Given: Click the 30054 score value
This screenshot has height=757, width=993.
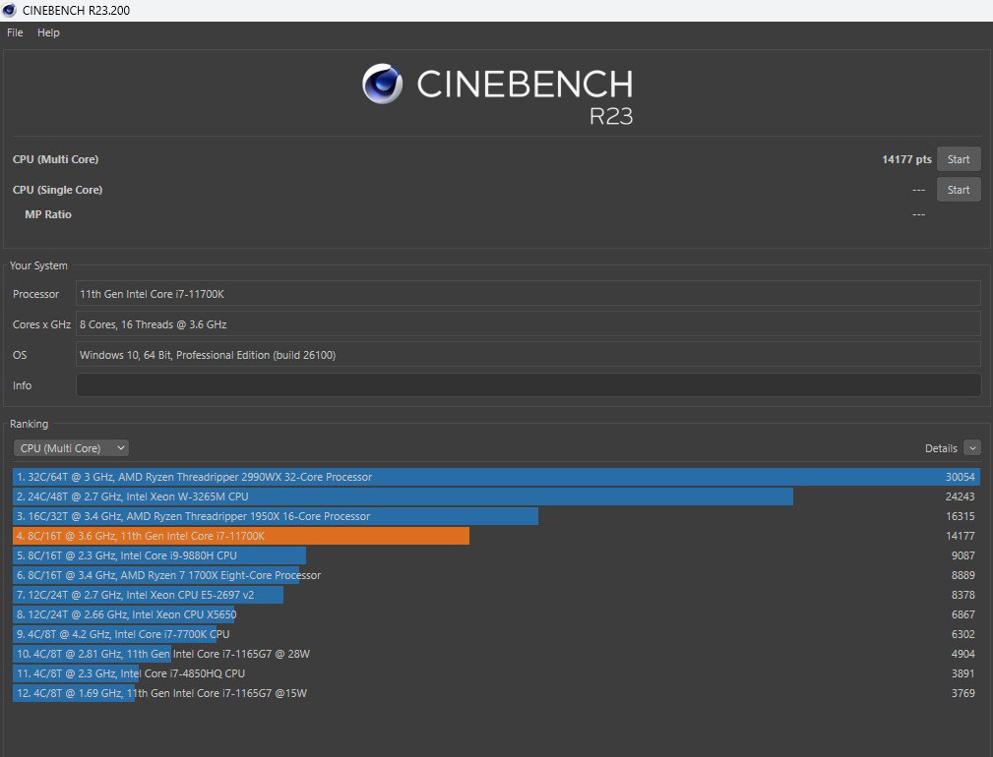Looking at the screenshot, I should (x=961, y=477).
